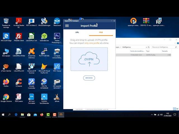The image size is (179, 134).
Task: Click Intelligenius in the Explorer breadcrumb path
Action: tap(126, 47)
